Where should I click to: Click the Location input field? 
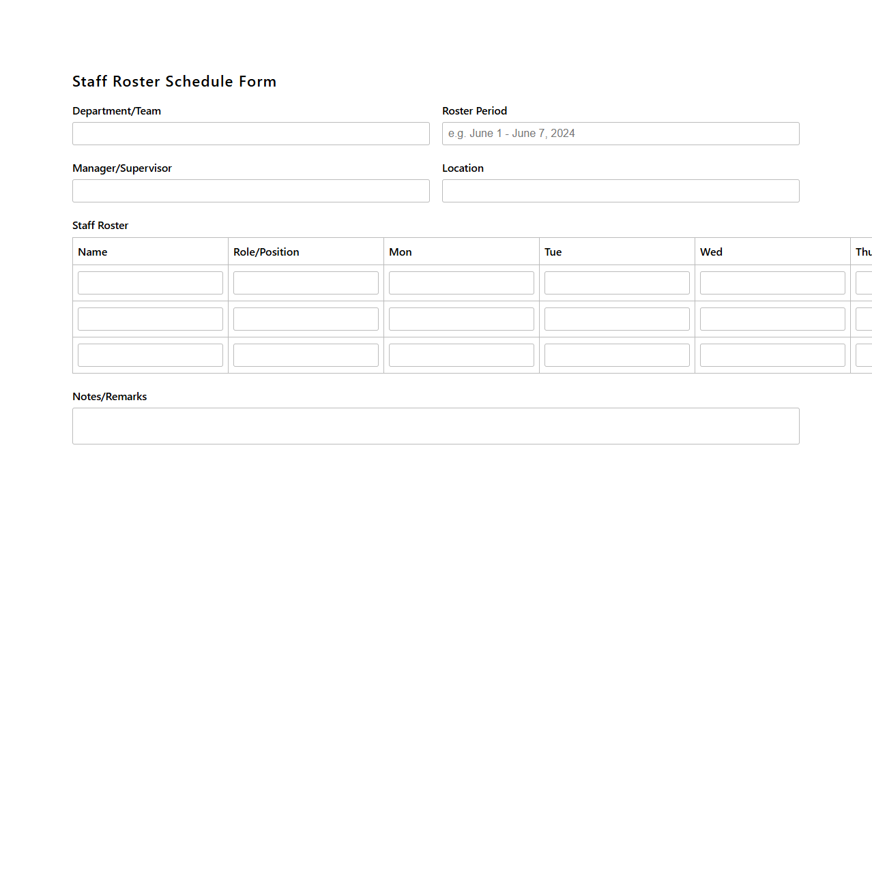click(x=620, y=191)
